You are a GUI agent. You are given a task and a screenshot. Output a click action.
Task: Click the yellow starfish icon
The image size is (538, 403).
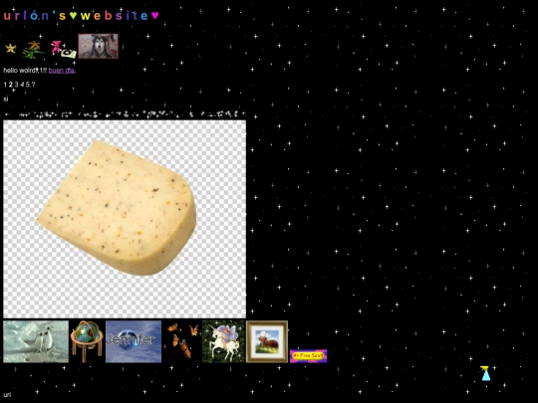(x=11, y=48)
